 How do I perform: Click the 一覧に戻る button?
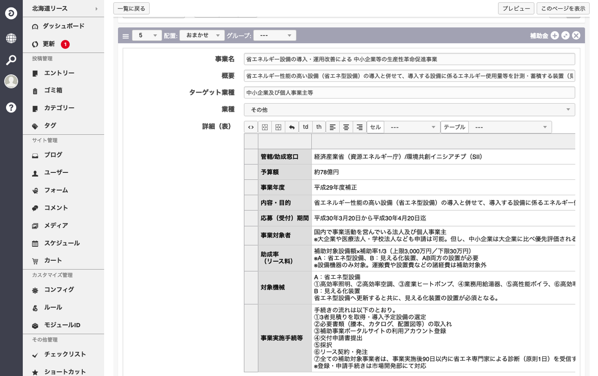point(131,8)
